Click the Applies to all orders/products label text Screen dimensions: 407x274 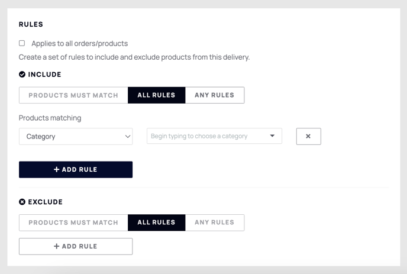click(80, 43)
